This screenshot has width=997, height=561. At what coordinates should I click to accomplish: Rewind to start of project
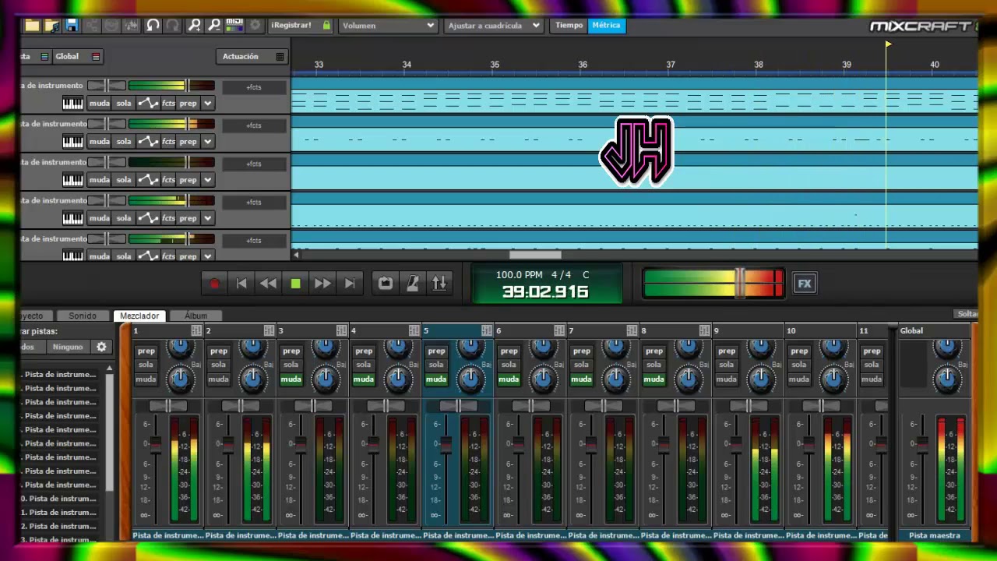[241, 284]
